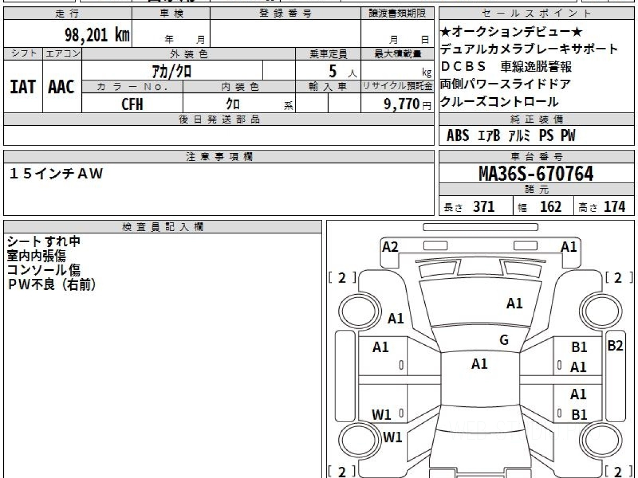Click the セールスポイント header
The height and width of the screenshot is (478, 638).
537,14
